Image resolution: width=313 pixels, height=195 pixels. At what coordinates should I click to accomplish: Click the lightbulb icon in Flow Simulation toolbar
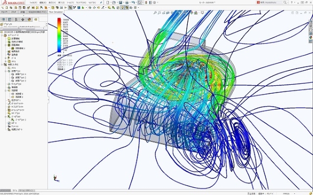pyautogui.click(x=123, y=8)
